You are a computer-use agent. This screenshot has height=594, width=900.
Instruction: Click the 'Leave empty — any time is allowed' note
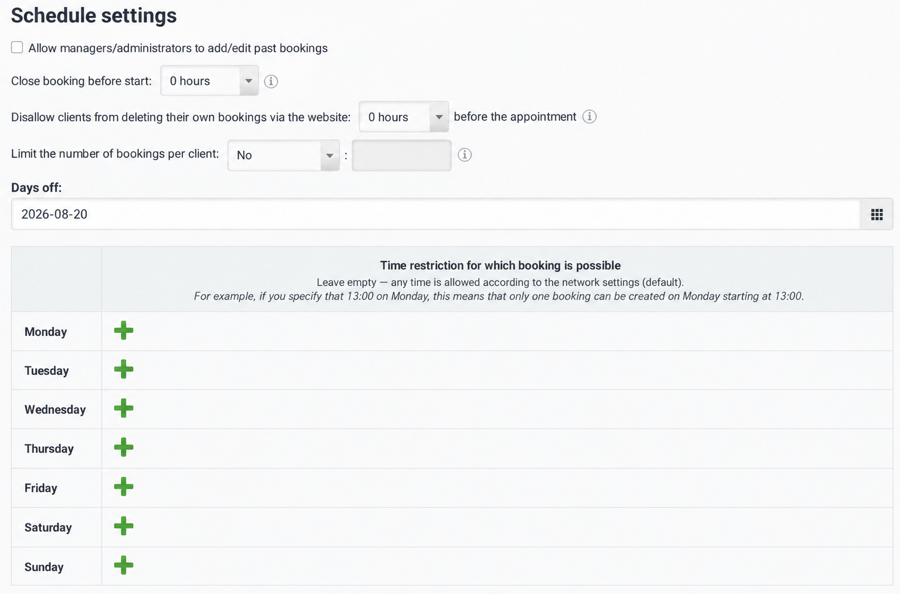[x=500, y=282]
